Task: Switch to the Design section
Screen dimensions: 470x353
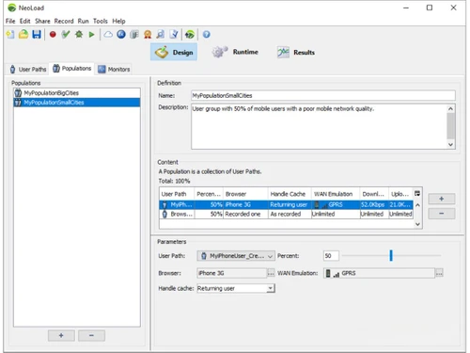Action: tap(174, 52)
